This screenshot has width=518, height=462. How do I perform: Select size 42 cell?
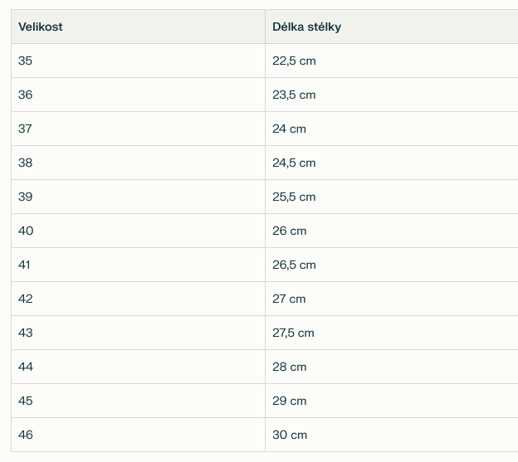click(26, 299)
